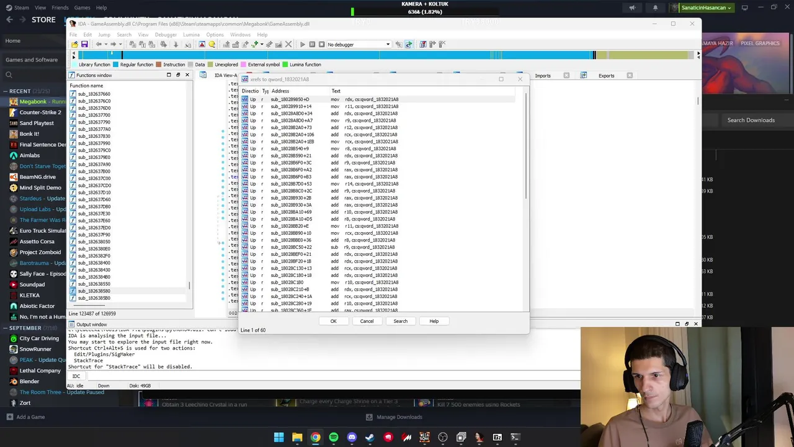Switch to the IDA View-A tab
The width and height of the screenshot is (794, 447).
point(226,76)
